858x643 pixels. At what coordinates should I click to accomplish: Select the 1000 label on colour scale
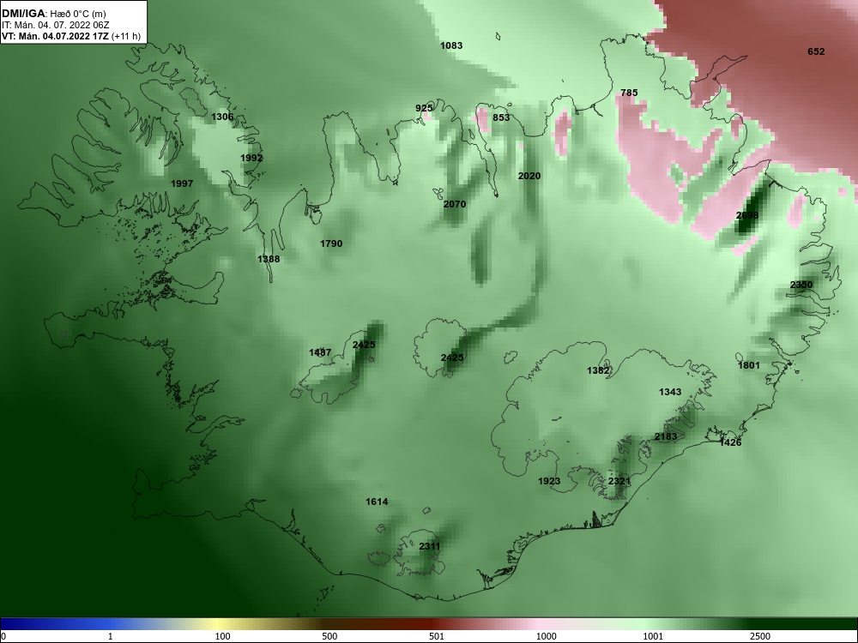coord(546,636)
